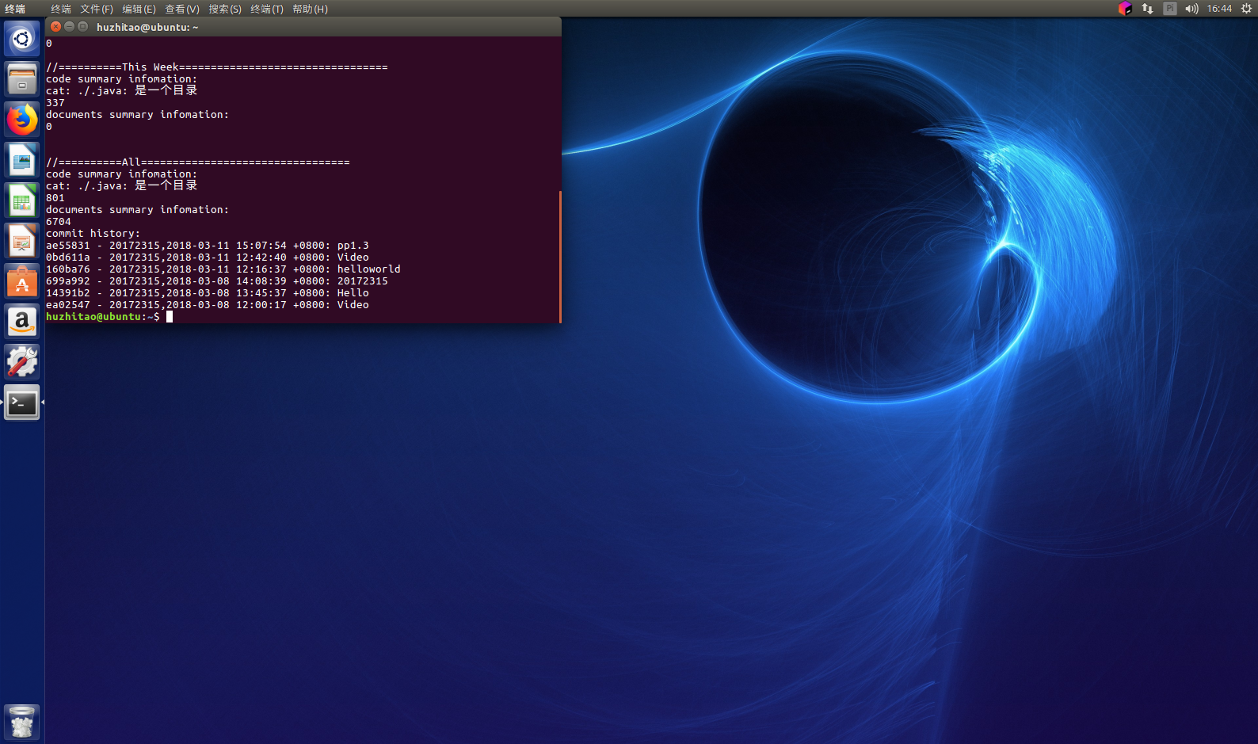Open the 终端 menu
The image size is (1258, 744).
coord(61,9)
